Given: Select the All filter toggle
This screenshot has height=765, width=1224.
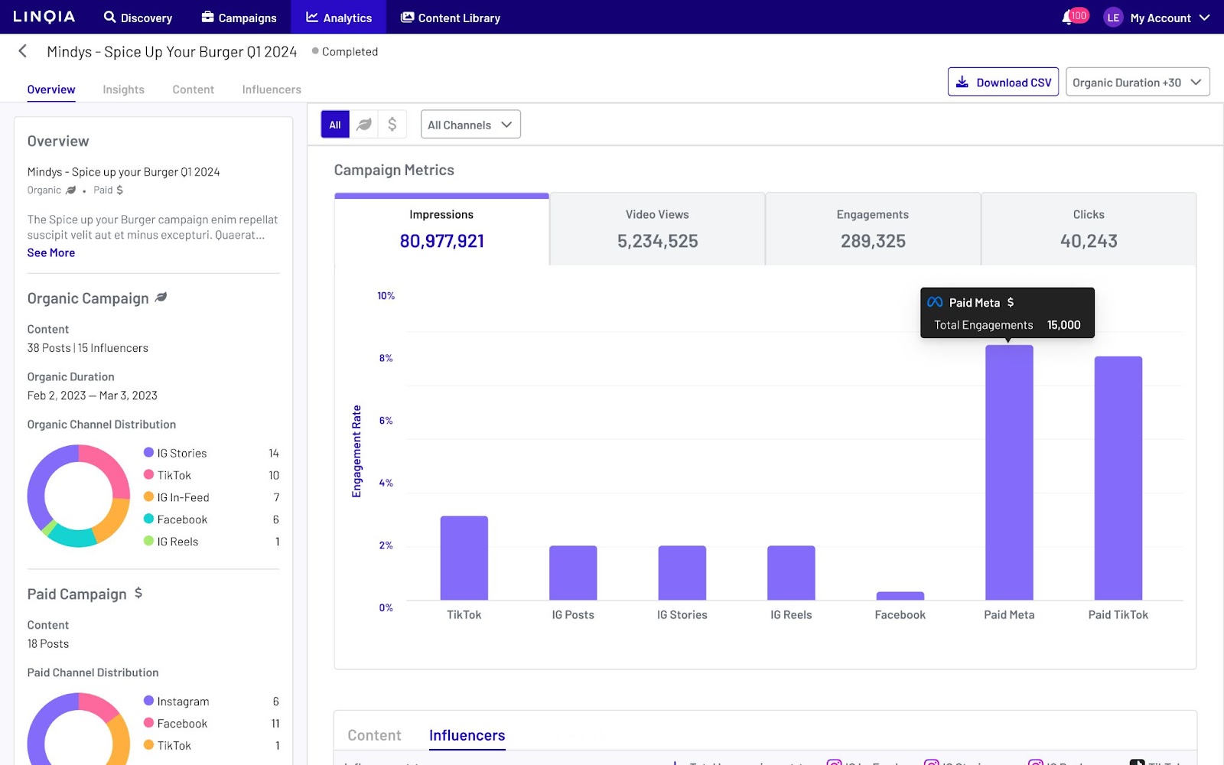Looking at the screenshot, I should (335, 124).
